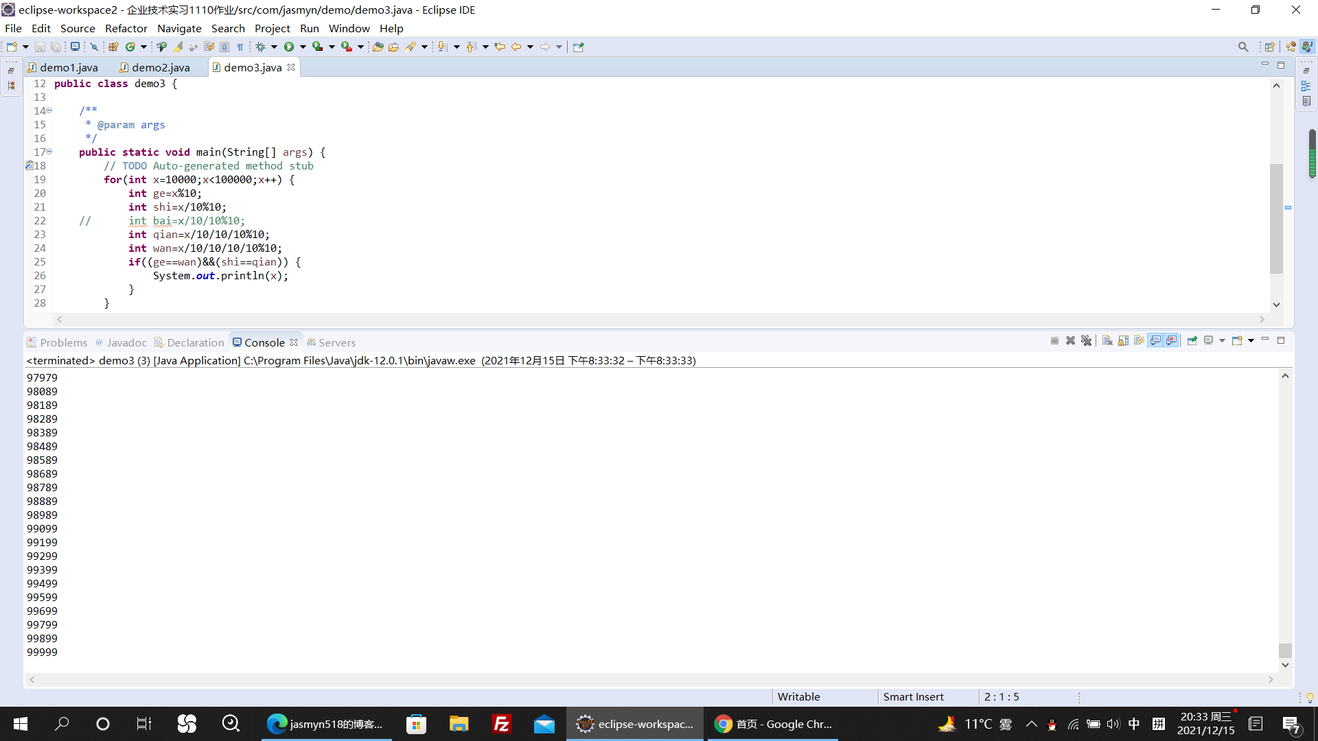Toggle Show Console on standard output
1318x741 pixels.
click(x=1156, y=341)
